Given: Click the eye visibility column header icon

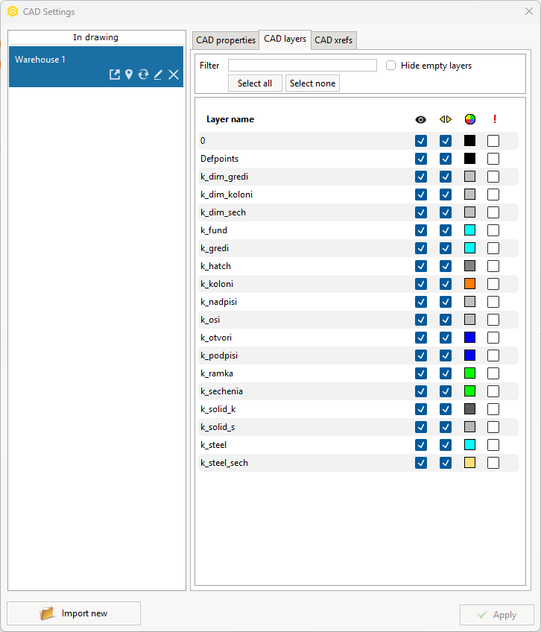Looking at the screenshot, I should tap(421, 119).
